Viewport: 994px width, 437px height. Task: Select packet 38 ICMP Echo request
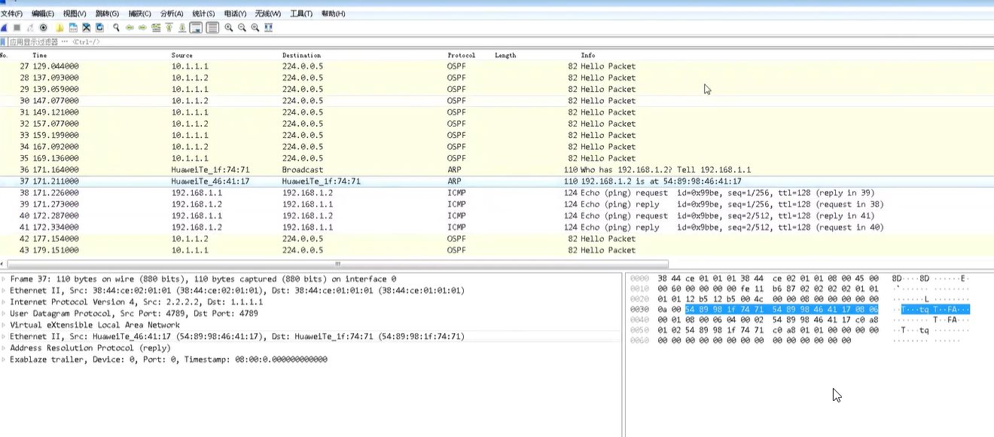point(497,193)
